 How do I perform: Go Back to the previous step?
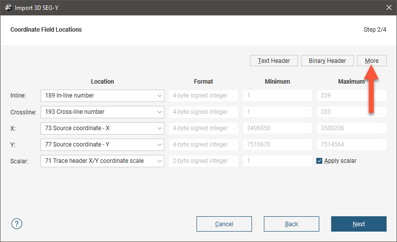pos(291,224)
